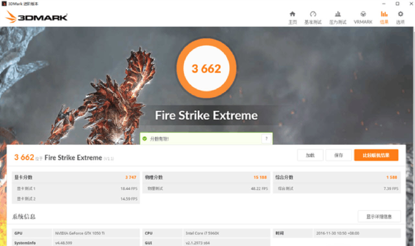Click the 综合测试 row label
The image size is (415, 246).
[x=286, y=189]
